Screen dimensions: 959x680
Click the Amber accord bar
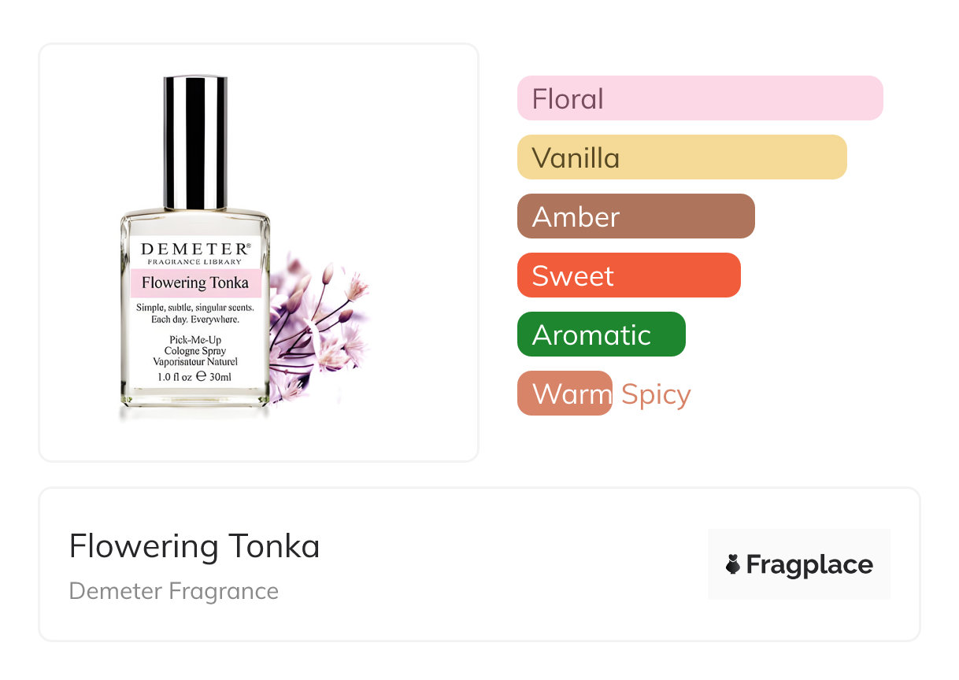point(636,216)
